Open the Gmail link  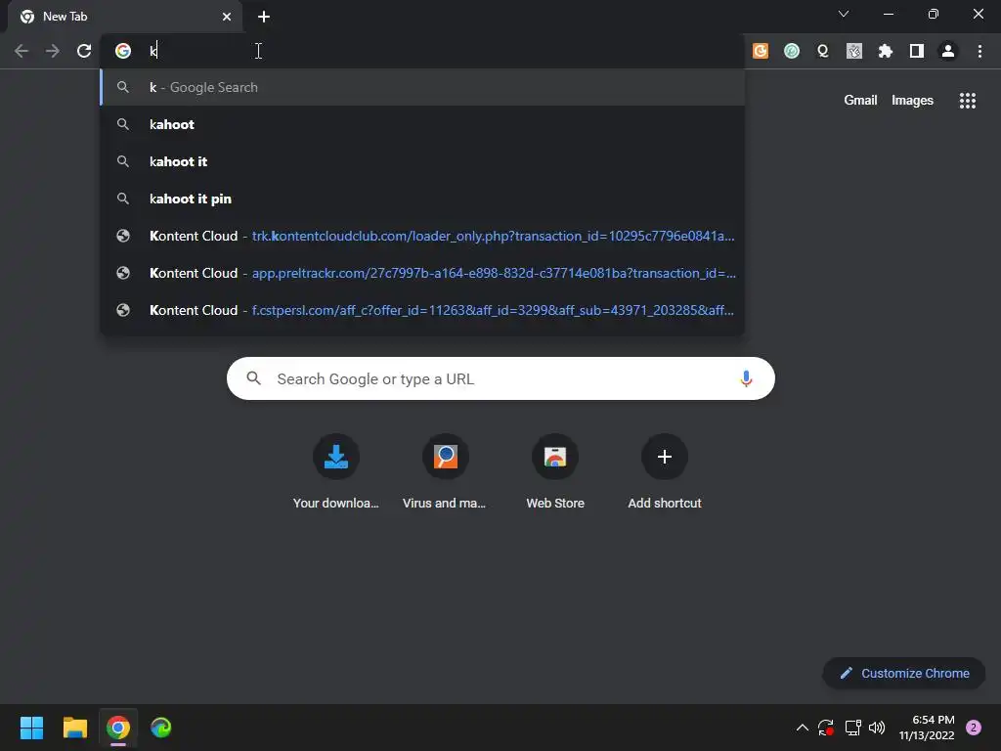tap(860, 101)
